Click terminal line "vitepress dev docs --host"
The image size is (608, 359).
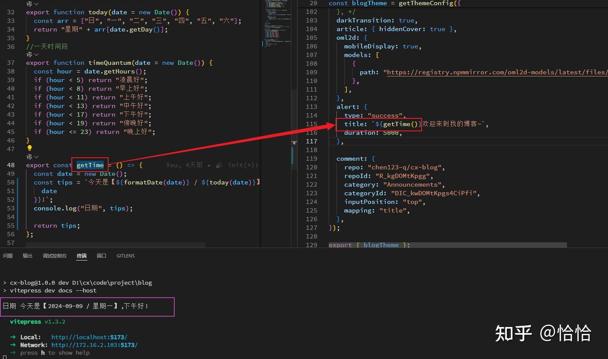(x=53, y=290)
